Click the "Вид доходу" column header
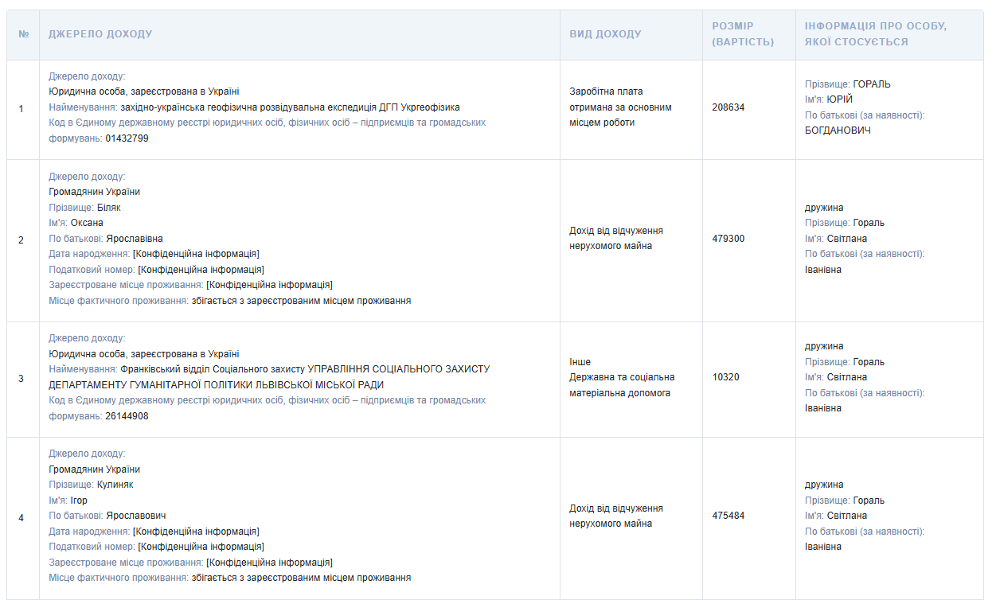The height and width of the screenshot is (600, 996). [x=605, y=34]
